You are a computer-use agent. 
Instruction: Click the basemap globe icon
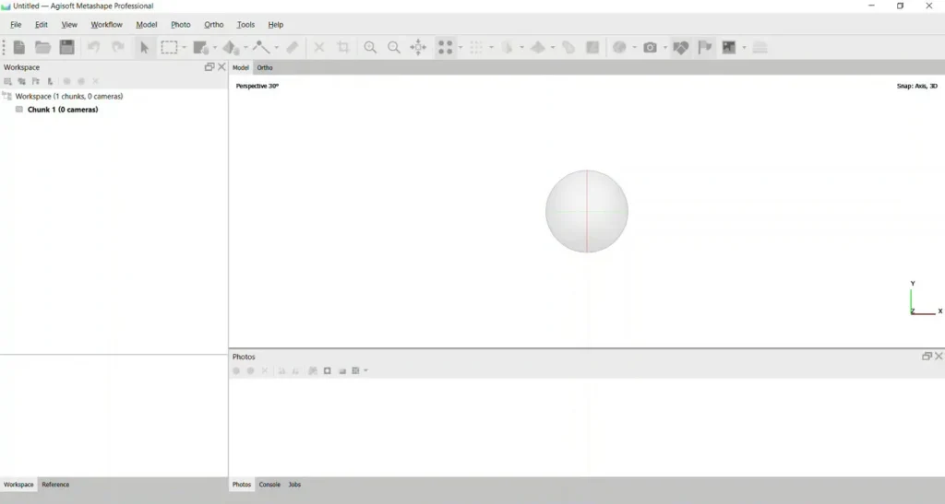click(x=619, y=47)
